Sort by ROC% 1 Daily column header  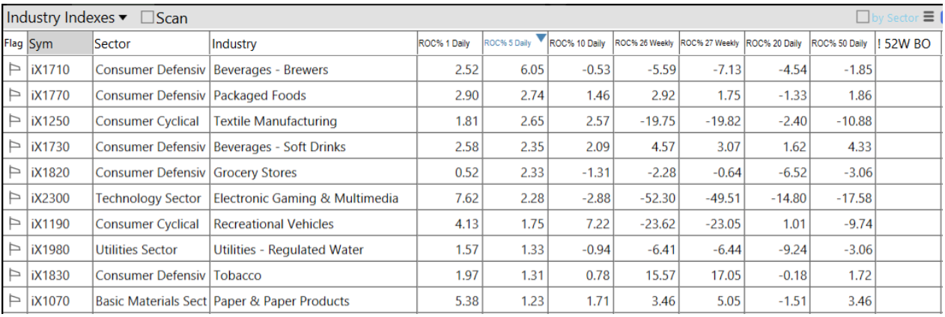[444, 43]
